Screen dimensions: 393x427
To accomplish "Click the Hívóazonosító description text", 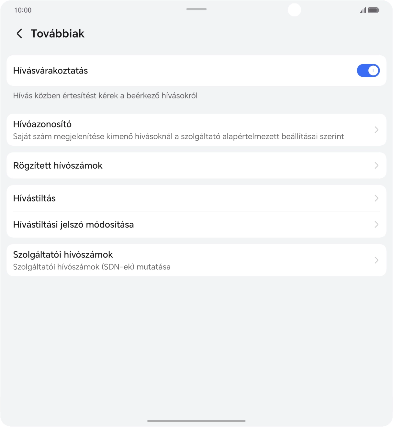I will click(179, 136).
